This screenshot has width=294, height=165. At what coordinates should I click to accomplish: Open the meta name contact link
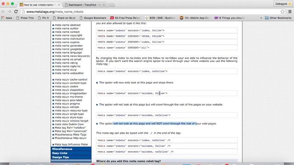(x=67, y=32)
